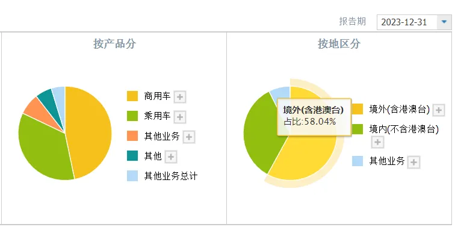Select the green 境内 slice in region pie
Screen dimensions: 455x227
(x=258, y=137)
